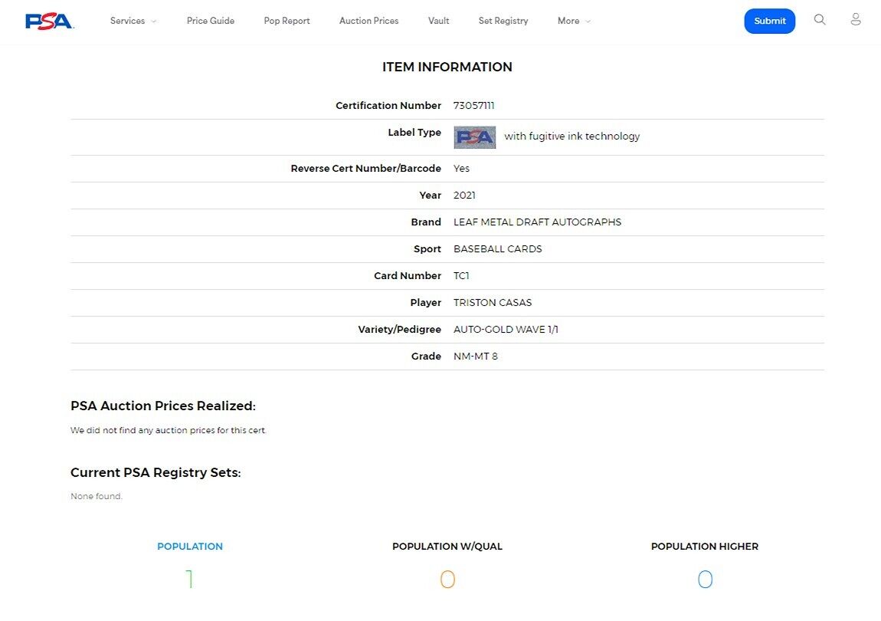Click the NM-MT 8 grade value
This screenshot has height=621, width=881.
coord(475,356)
